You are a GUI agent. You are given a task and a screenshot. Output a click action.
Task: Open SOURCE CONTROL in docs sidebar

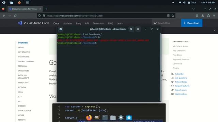[26, 61]
